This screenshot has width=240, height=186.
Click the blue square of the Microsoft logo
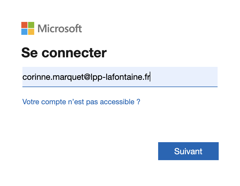[24, 32]
